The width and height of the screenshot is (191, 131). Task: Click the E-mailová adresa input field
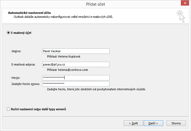tap(76, 64)
